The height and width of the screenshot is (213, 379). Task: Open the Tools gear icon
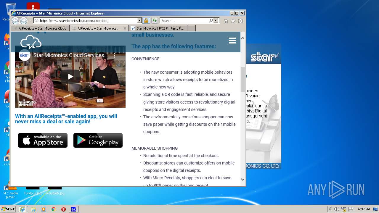[x=240, y=21]
